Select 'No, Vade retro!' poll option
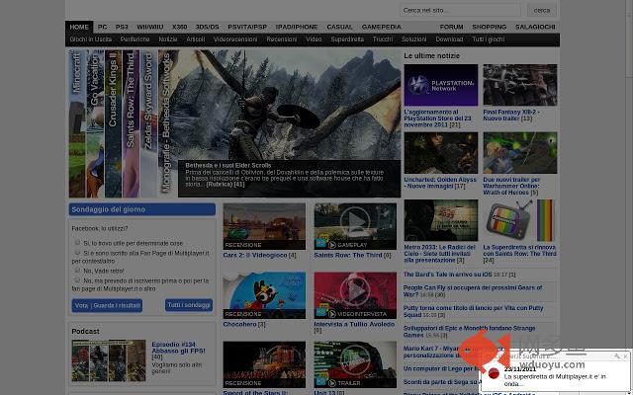The width and height of the screenshot is (633, 395). (x=77, y=270)
